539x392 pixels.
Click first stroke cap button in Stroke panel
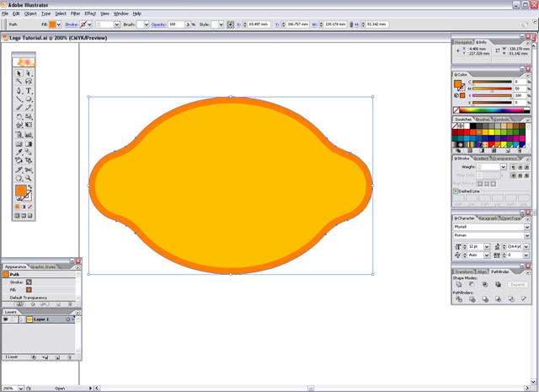pyautogui.click(x=513, y=167)
